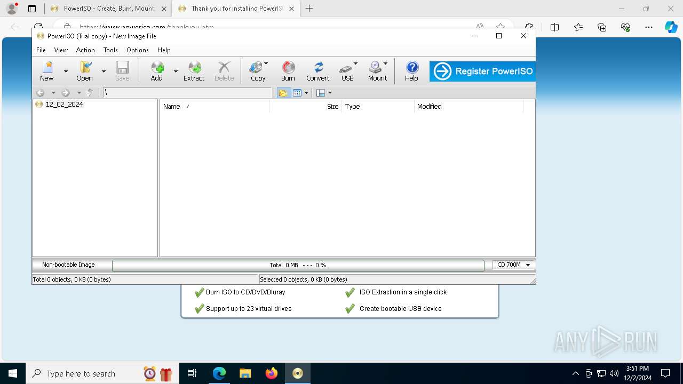Toggle the folders pane icon

(x=283, y=93)
